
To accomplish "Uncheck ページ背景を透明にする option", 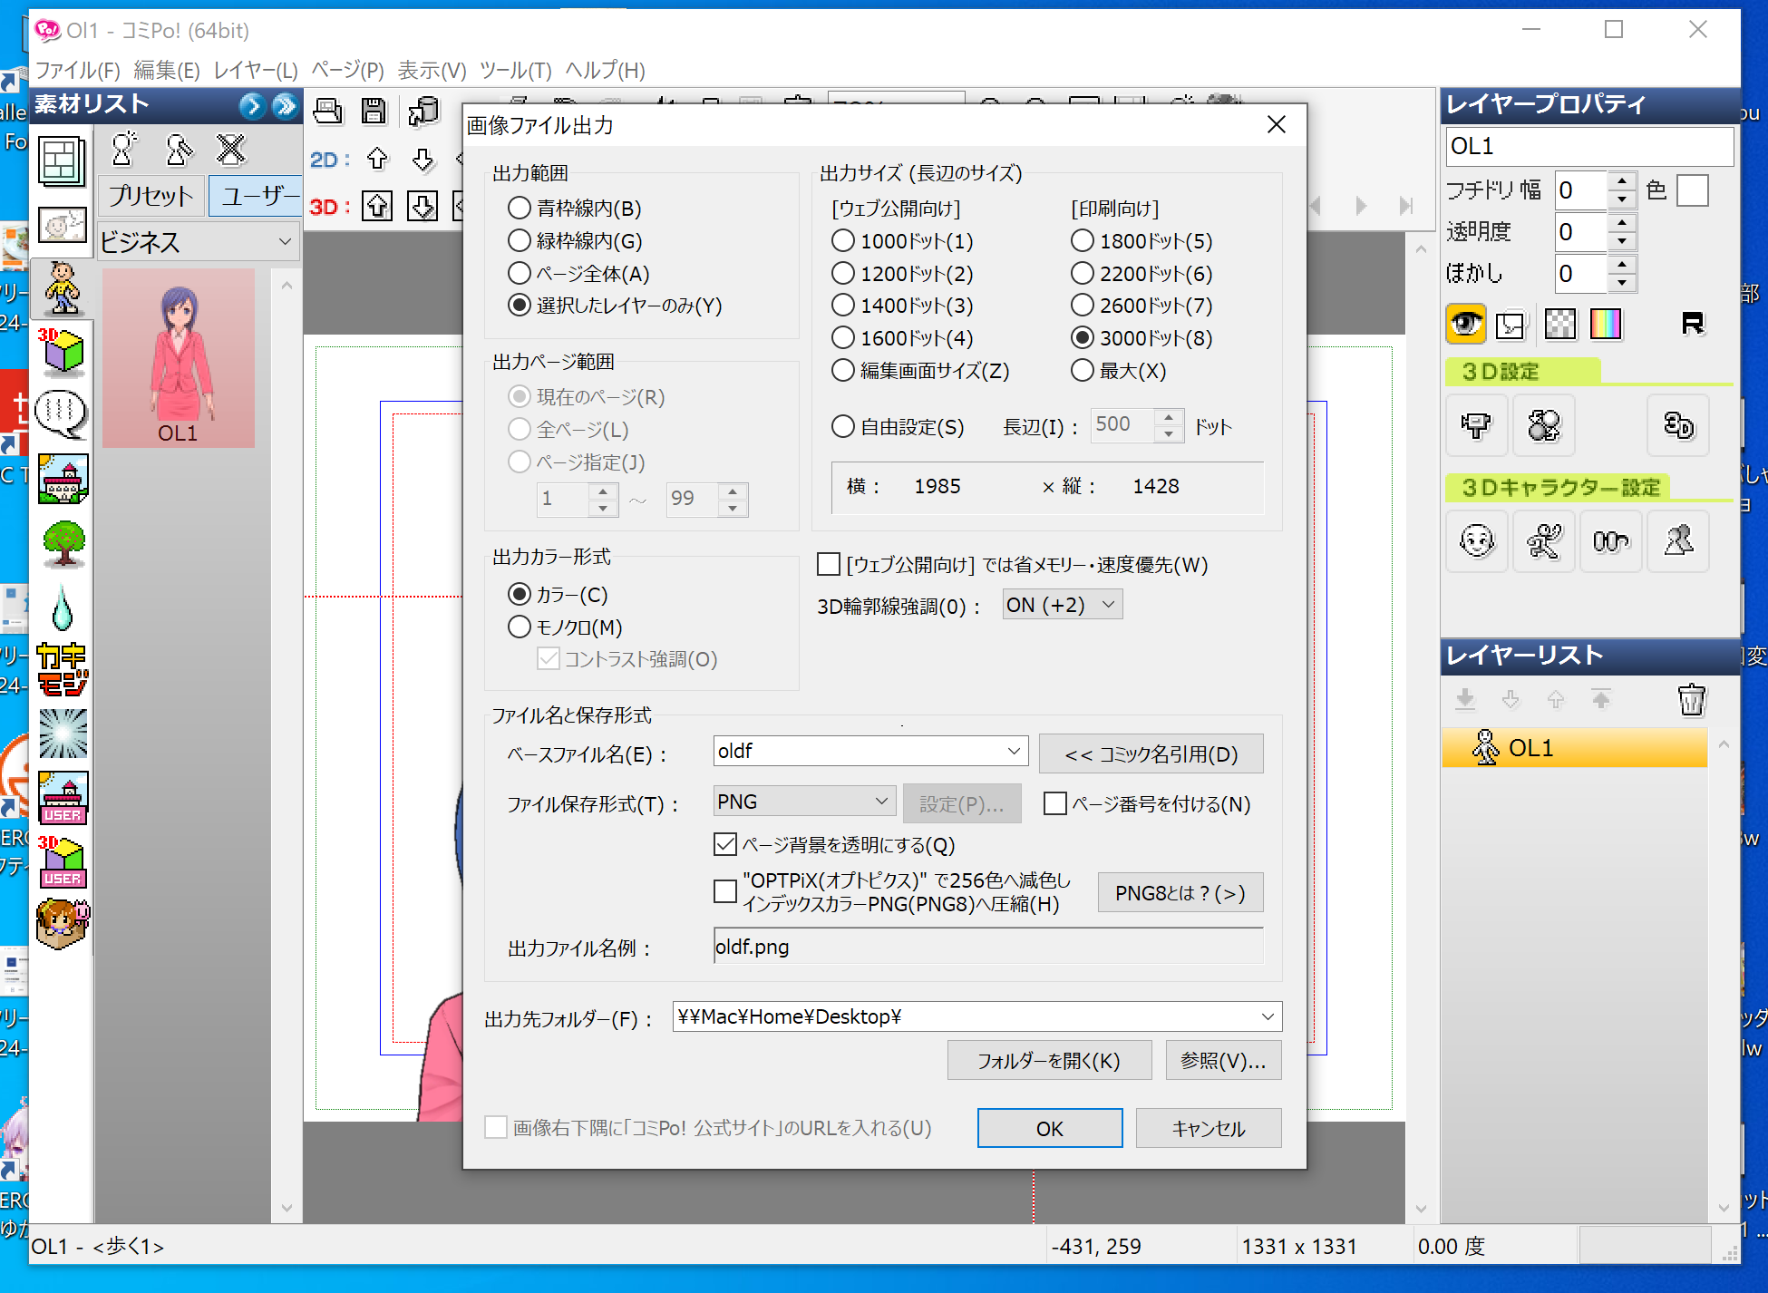I will [725, 845].
